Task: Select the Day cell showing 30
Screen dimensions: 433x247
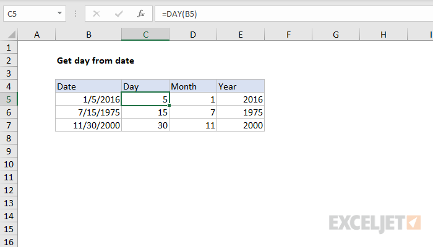Action: tap(145, 125)
